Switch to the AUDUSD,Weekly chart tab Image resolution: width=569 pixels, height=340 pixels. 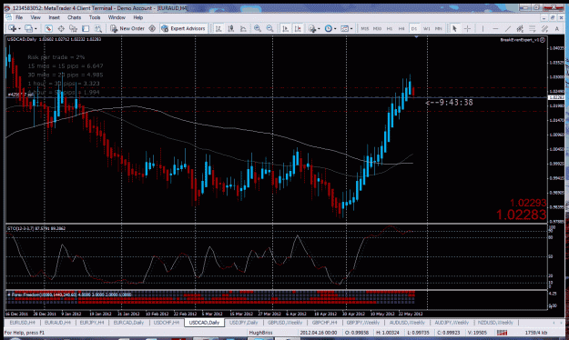coord(407,322)
